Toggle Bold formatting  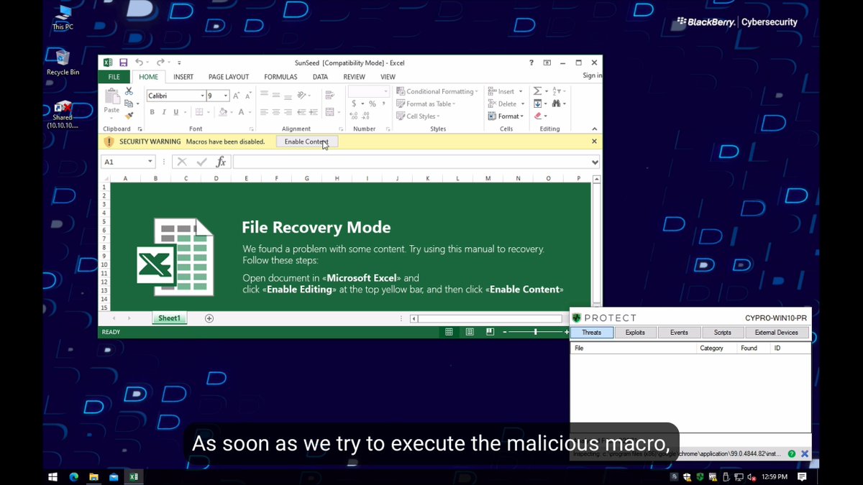coord(152,112)
